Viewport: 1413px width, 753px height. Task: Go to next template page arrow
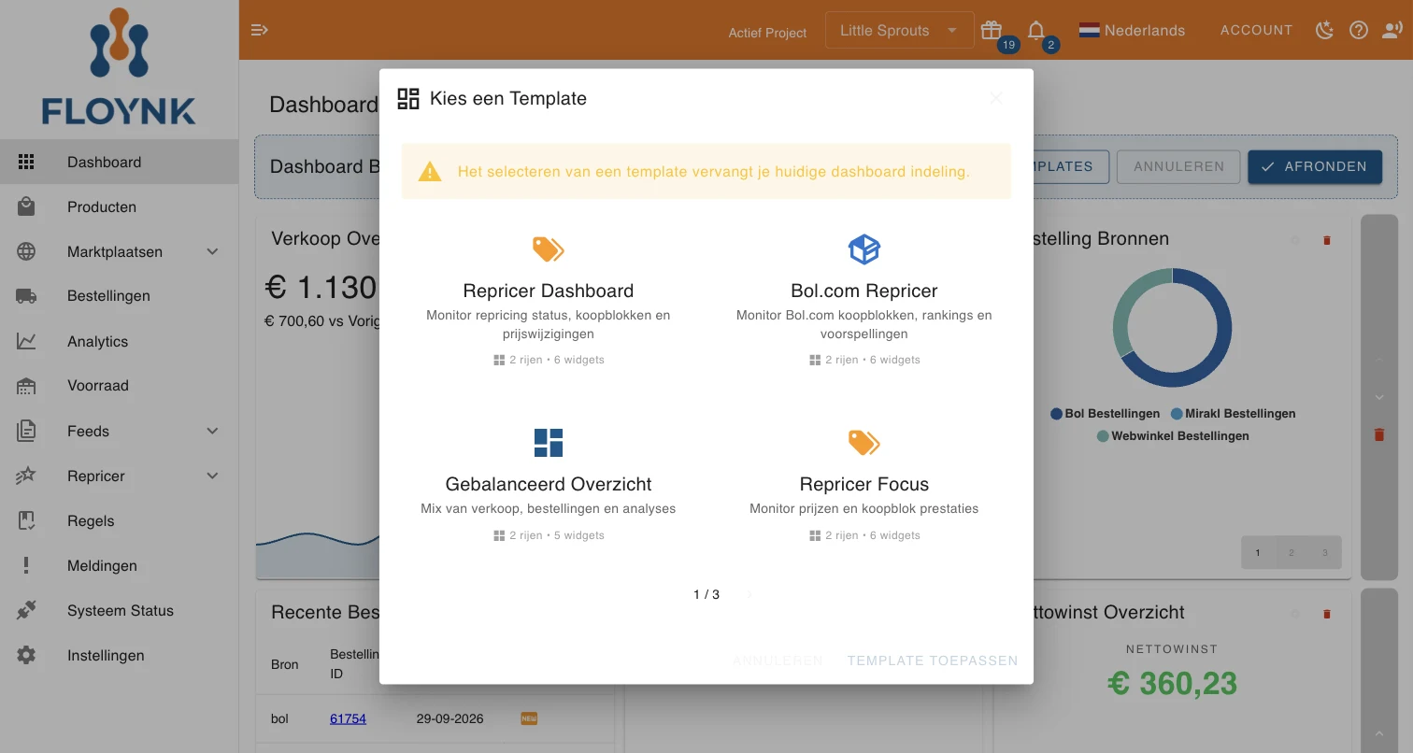pos(749,594)
